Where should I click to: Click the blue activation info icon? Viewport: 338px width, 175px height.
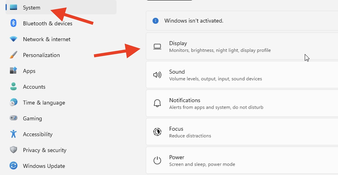(155, 21)
